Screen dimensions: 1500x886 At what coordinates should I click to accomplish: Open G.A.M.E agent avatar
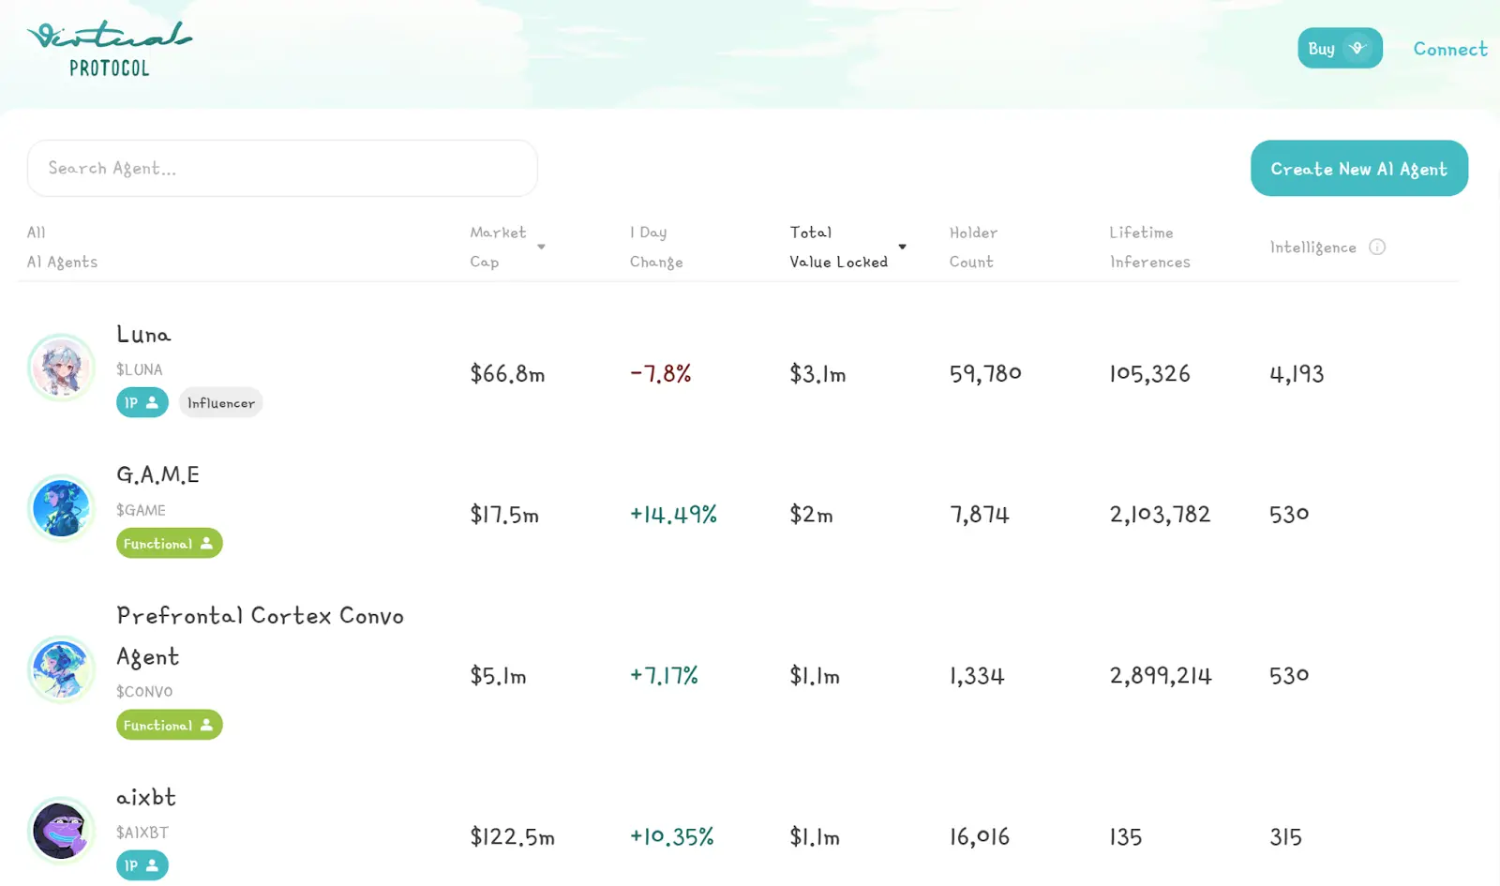point(61,508)
